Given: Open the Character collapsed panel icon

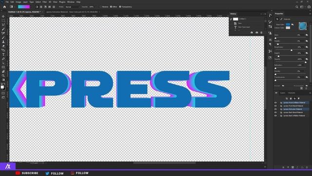Looking at the screenshot, I should pos(270,40).
